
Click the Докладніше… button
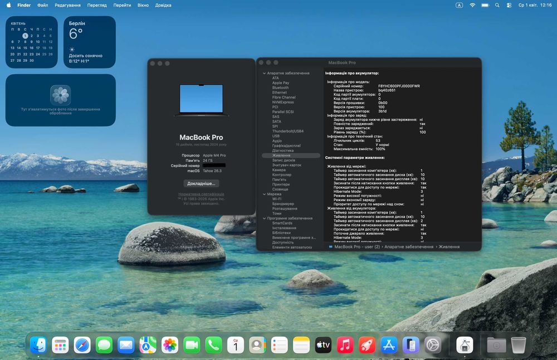pos(201,183)
